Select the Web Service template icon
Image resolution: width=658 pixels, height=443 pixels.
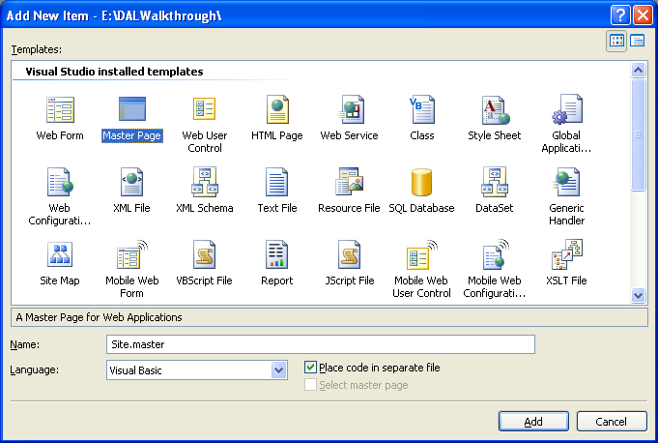351,109
